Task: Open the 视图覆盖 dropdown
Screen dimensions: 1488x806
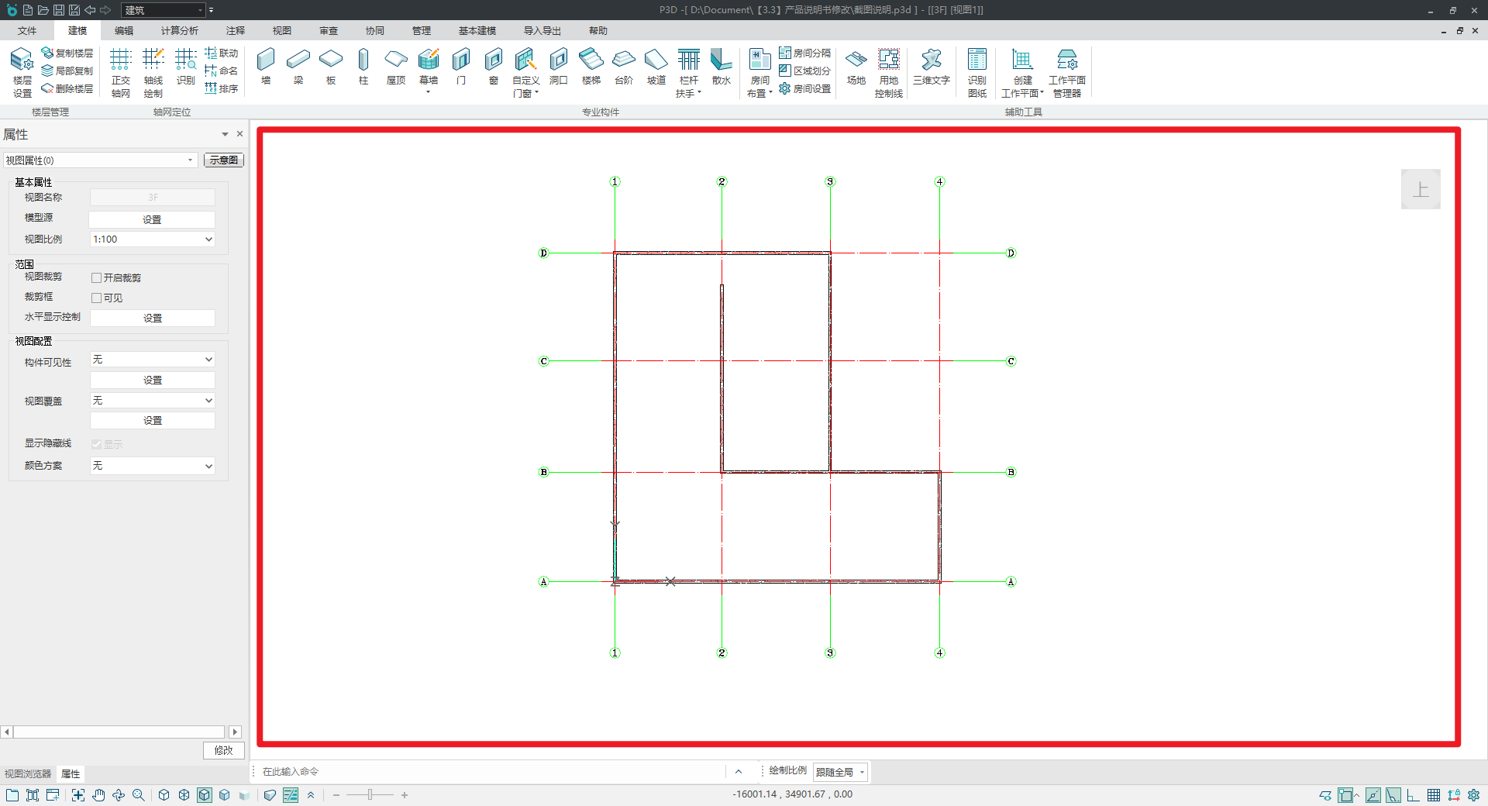Action: 153,401
